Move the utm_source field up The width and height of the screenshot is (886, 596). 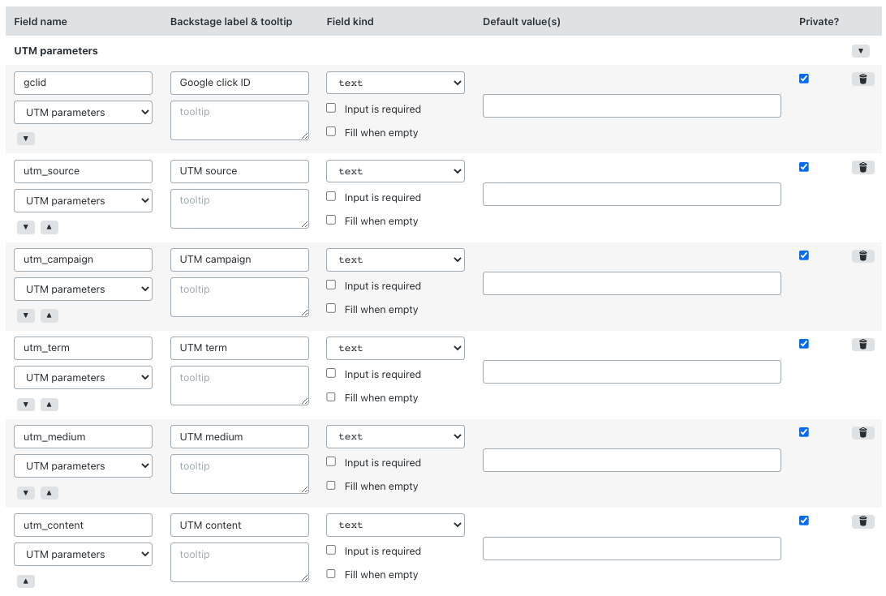click(49, 227)
